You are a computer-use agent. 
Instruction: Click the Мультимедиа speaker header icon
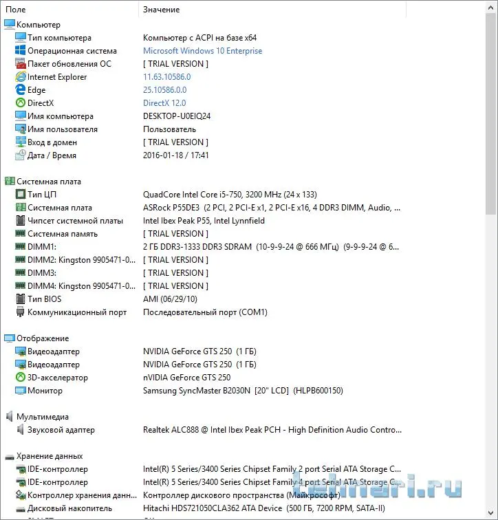9,417
